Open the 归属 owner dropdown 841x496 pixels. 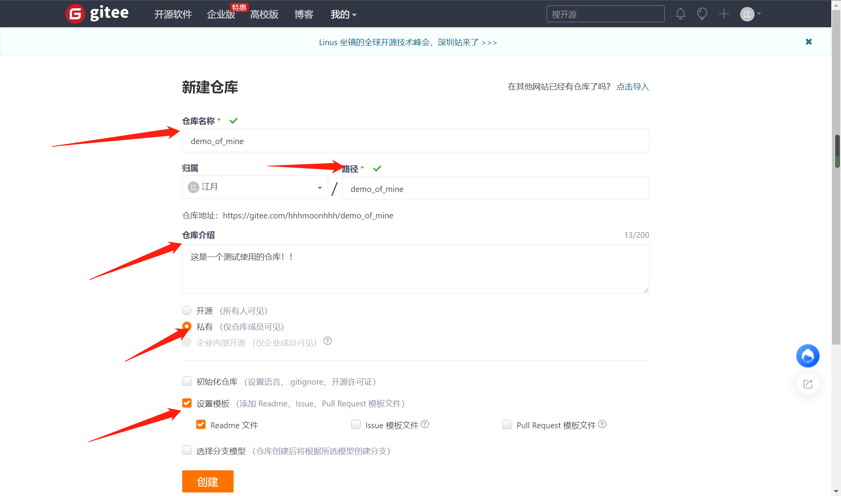click(x=255, y=187)
